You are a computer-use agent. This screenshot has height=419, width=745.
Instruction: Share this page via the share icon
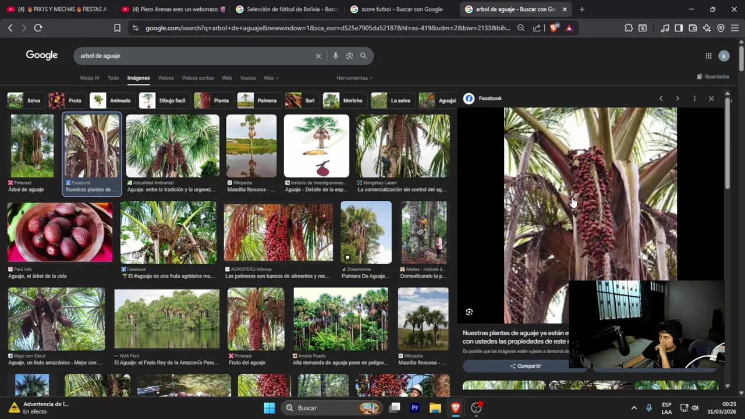pyautogui.click(x=537, y=28)
